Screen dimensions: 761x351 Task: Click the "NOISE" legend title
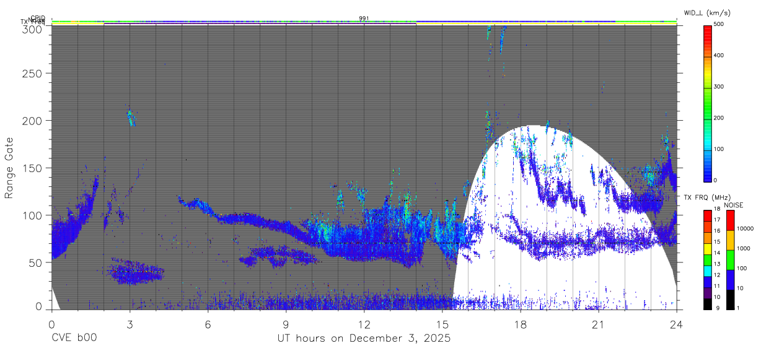(734, 205)
